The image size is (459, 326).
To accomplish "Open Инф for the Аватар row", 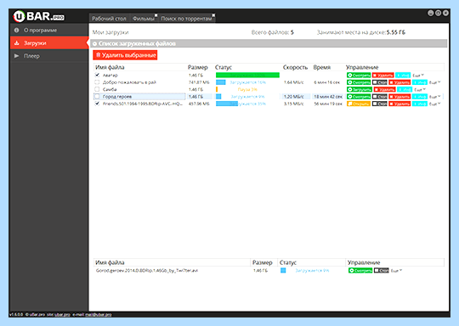I will click(x=403, y=76).
